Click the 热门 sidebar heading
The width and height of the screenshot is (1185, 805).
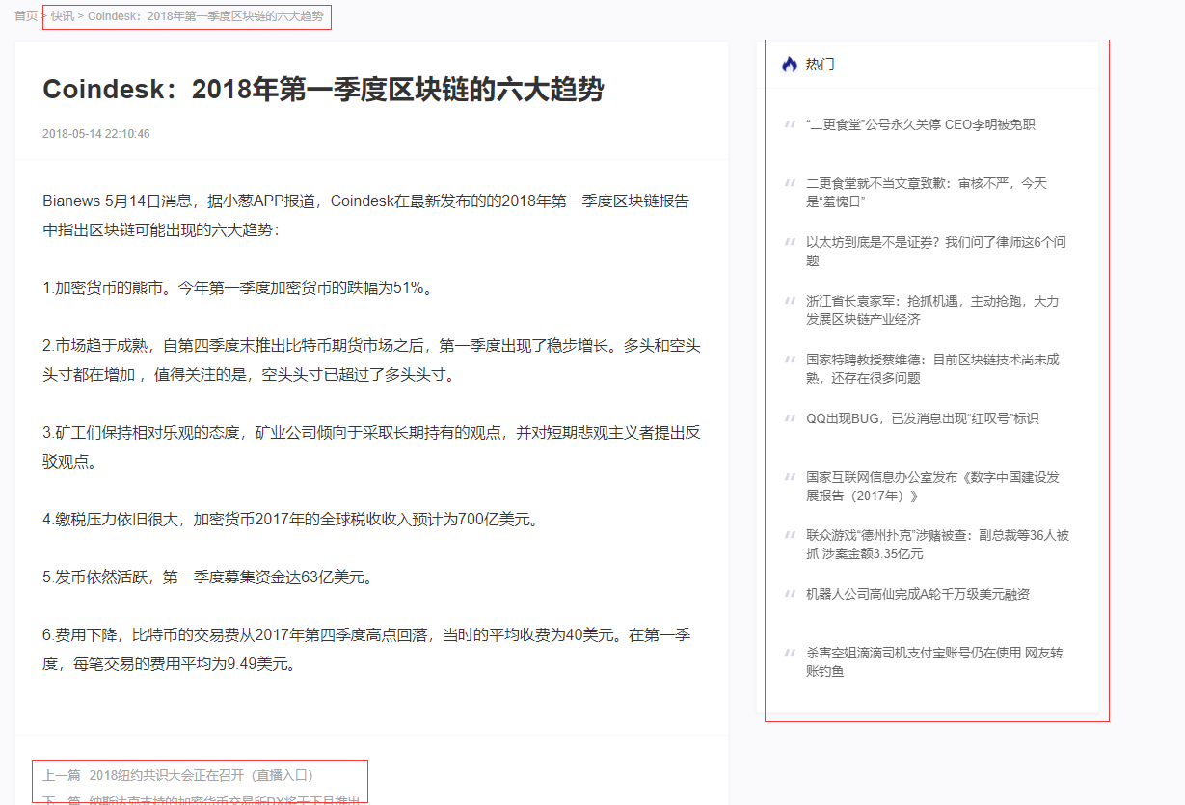click(x=821, y=65)
